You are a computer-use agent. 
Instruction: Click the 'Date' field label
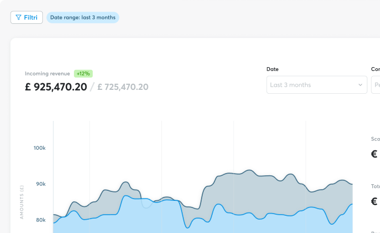coord(272,69)
